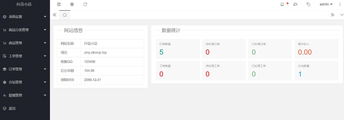Open the 工单管理 menu item
344x120 pixels.
(x=25, y=56)
